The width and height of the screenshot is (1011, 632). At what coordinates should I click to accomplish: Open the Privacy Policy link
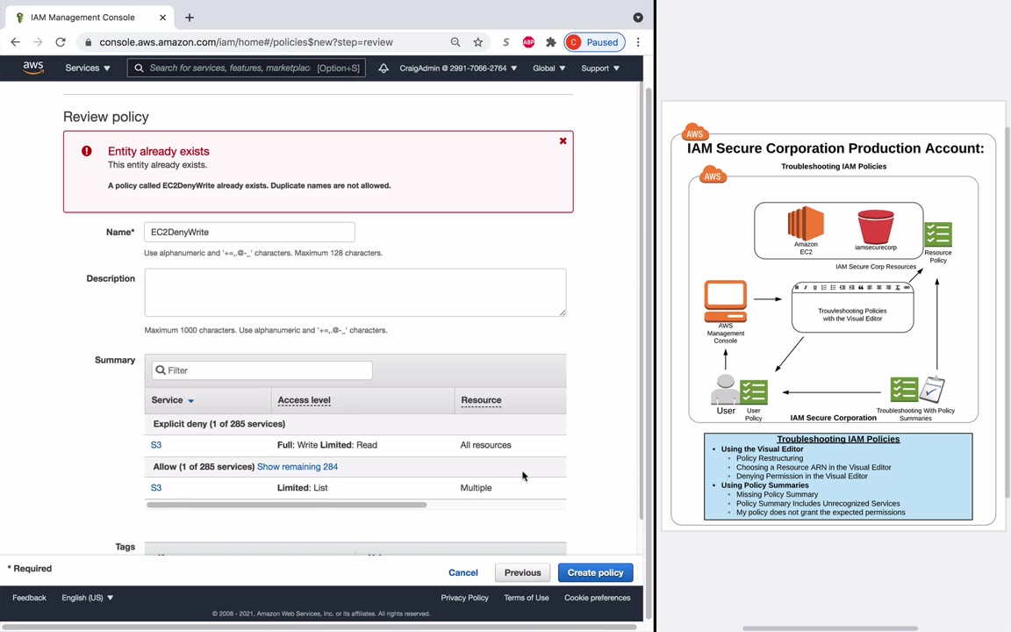coord(464,598)
